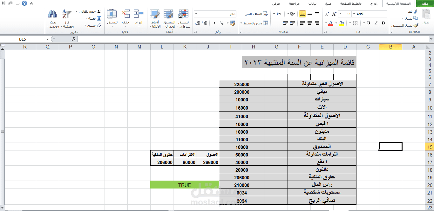The height and width of the screenshot is (211, 434).
Task: Switch to the Data (بيانات) tab
Action: coord(313,4)
